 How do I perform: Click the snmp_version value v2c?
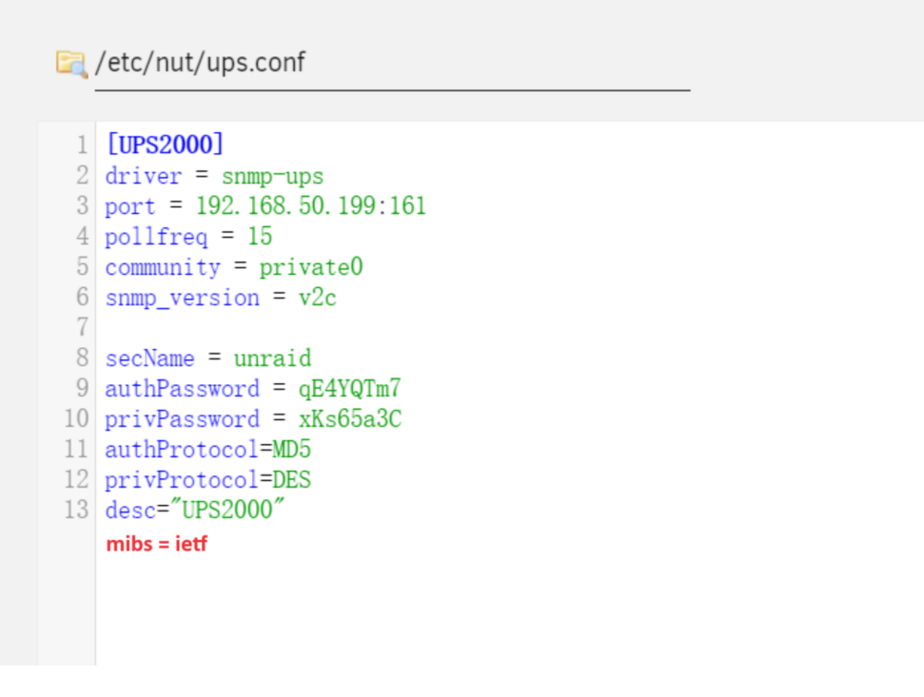(x=317, y=298)
